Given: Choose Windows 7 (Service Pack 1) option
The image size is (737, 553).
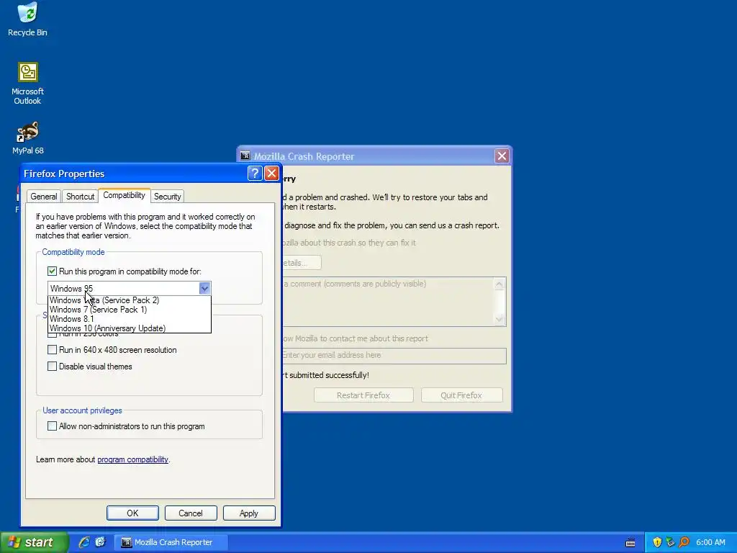Looking at the screenshot, I should pyautogui.click(x=130, y=310).
